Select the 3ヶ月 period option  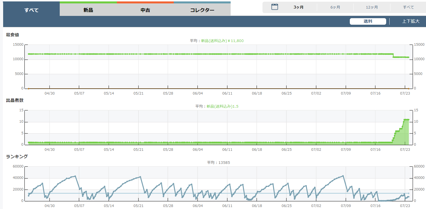298,7
